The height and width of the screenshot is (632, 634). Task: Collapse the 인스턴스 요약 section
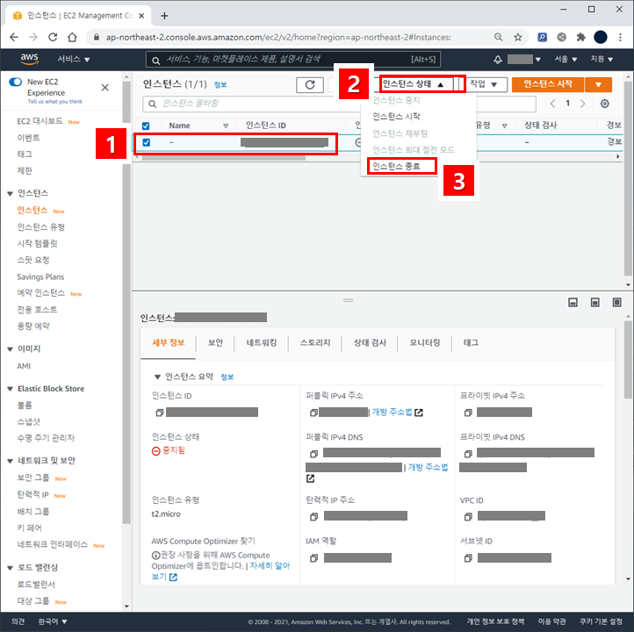pos(158,377)
